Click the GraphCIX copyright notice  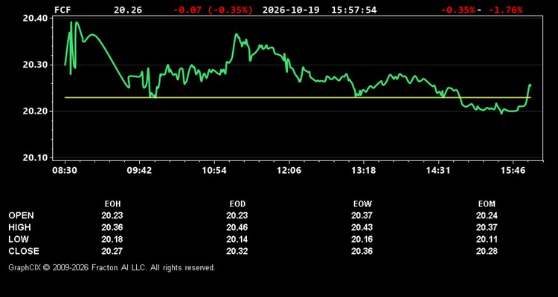click(x=112, y=267)
